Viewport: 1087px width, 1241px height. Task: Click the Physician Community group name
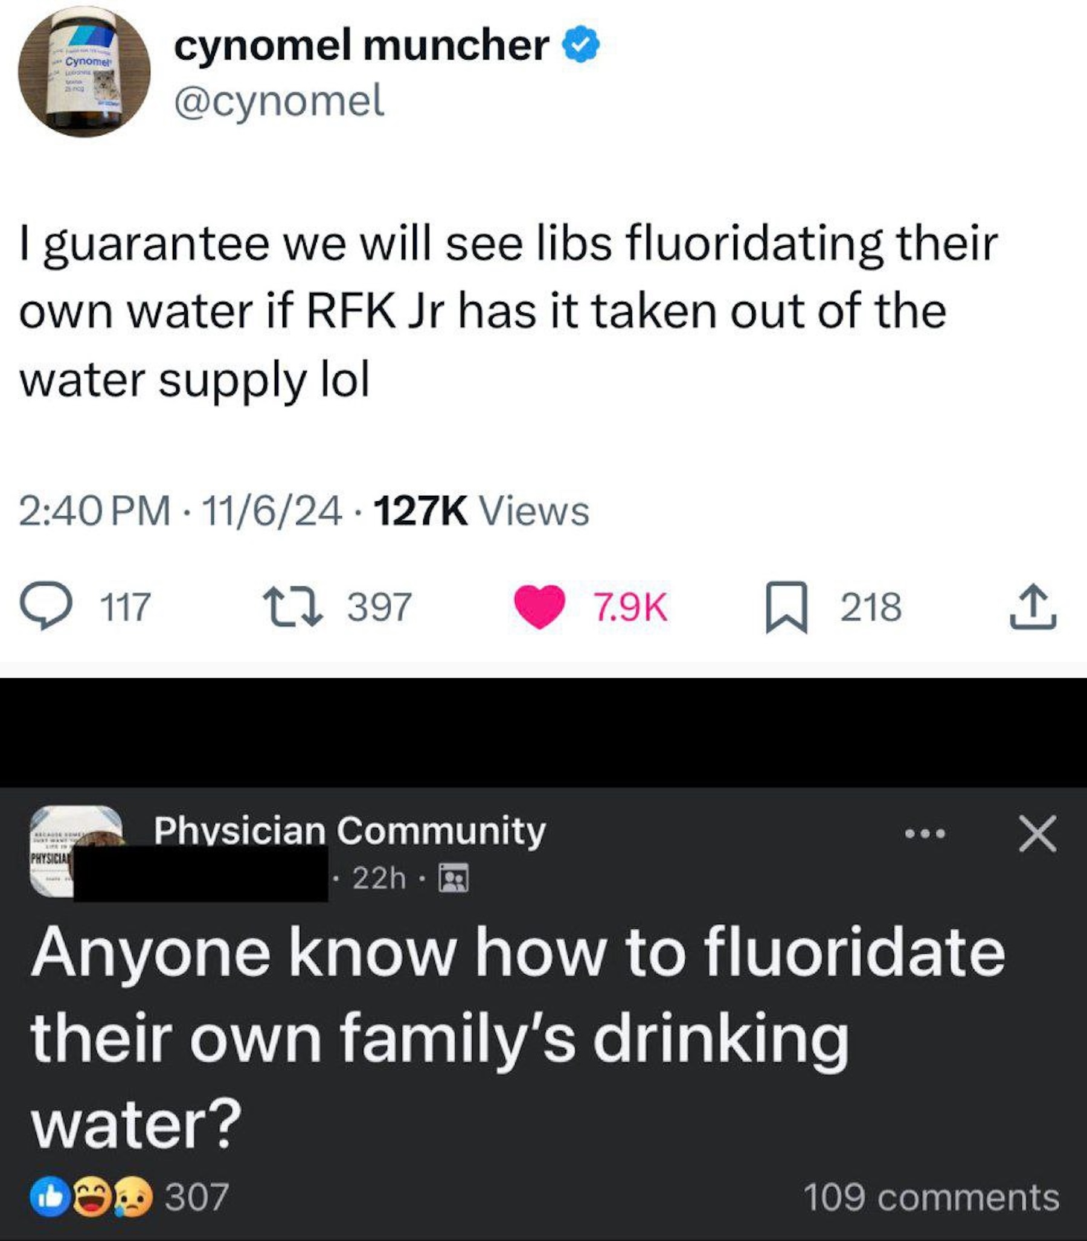point(350,830)
